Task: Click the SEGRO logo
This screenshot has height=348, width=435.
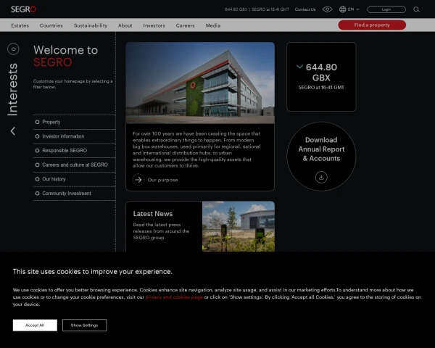Action: (24, 9)
